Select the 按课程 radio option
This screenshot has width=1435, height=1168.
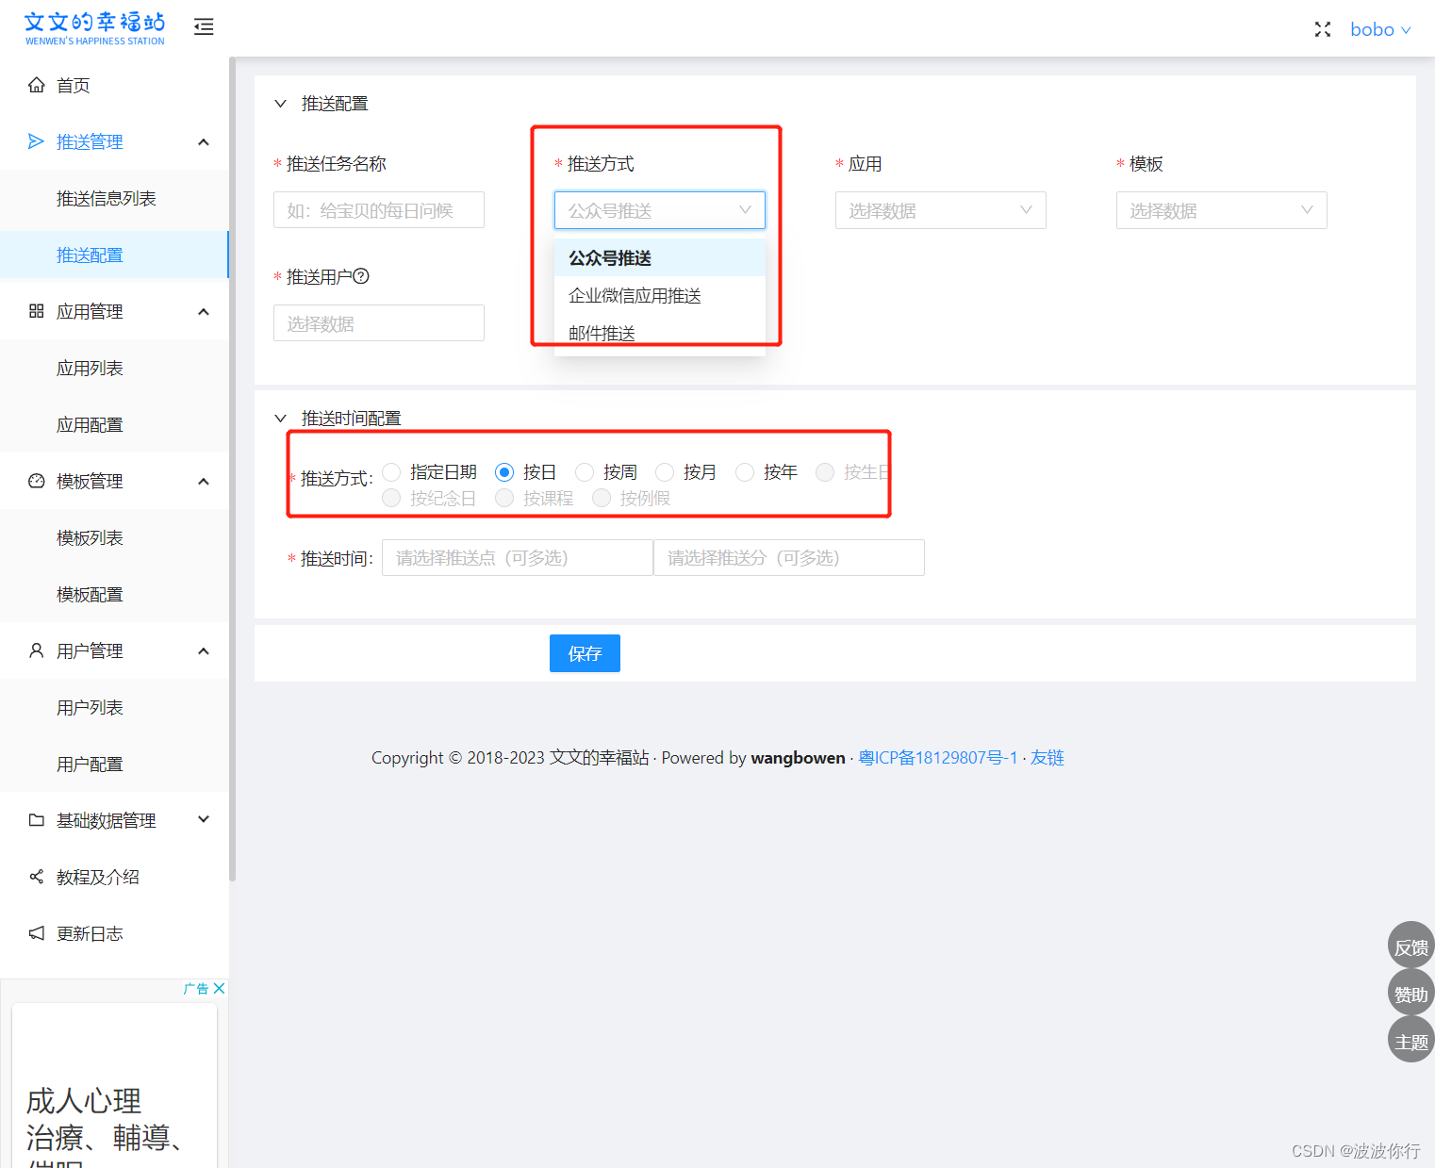coord(505,498)
